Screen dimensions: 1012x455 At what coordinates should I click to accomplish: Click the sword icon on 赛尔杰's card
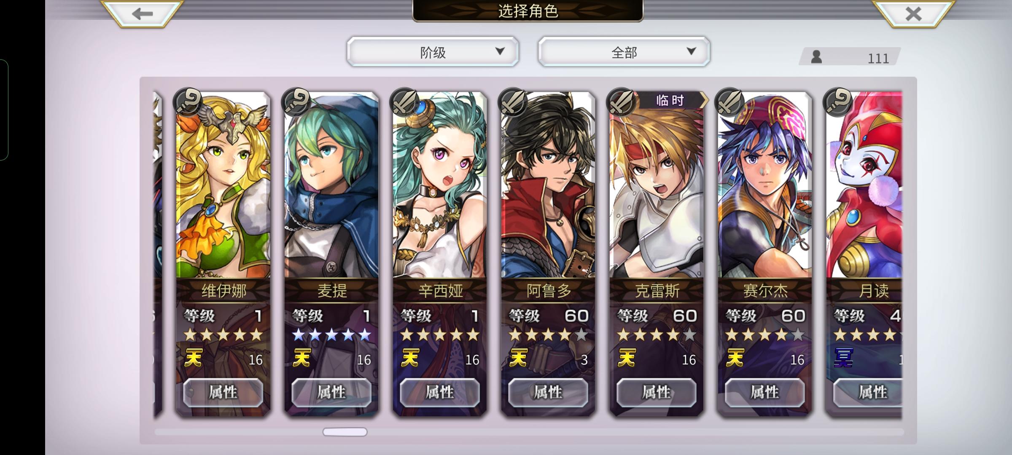[729, 102]
